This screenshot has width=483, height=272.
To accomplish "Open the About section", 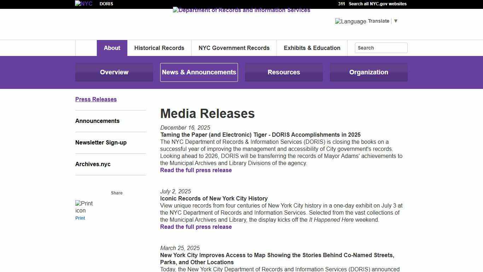I will pos(112,48).
